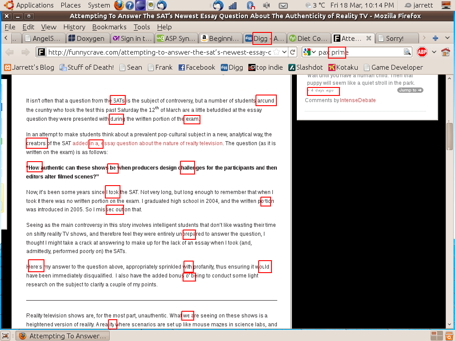Open the Adblock Plus dropdown arrow
Screen dimensions: 455x341
[x=434, y=52]
